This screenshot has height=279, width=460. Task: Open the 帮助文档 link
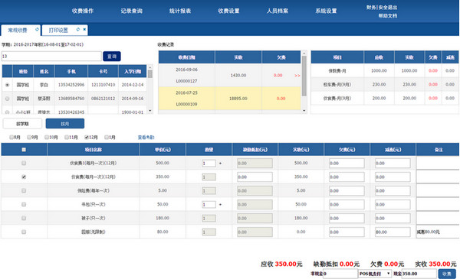pyautogui.click(x=387, y=15)
